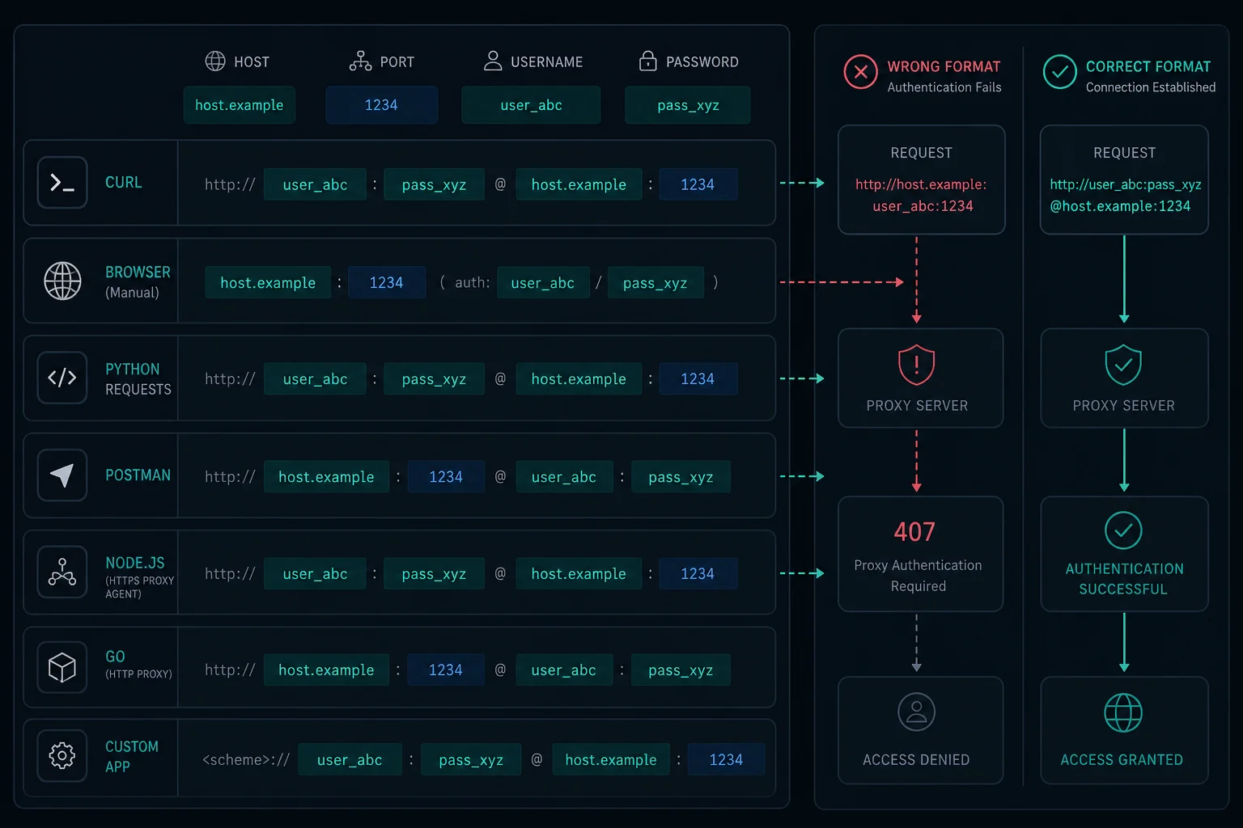The image size is (1243, 828).
Task: Click the host.example field under HOST header
Action: coord(240,105)
